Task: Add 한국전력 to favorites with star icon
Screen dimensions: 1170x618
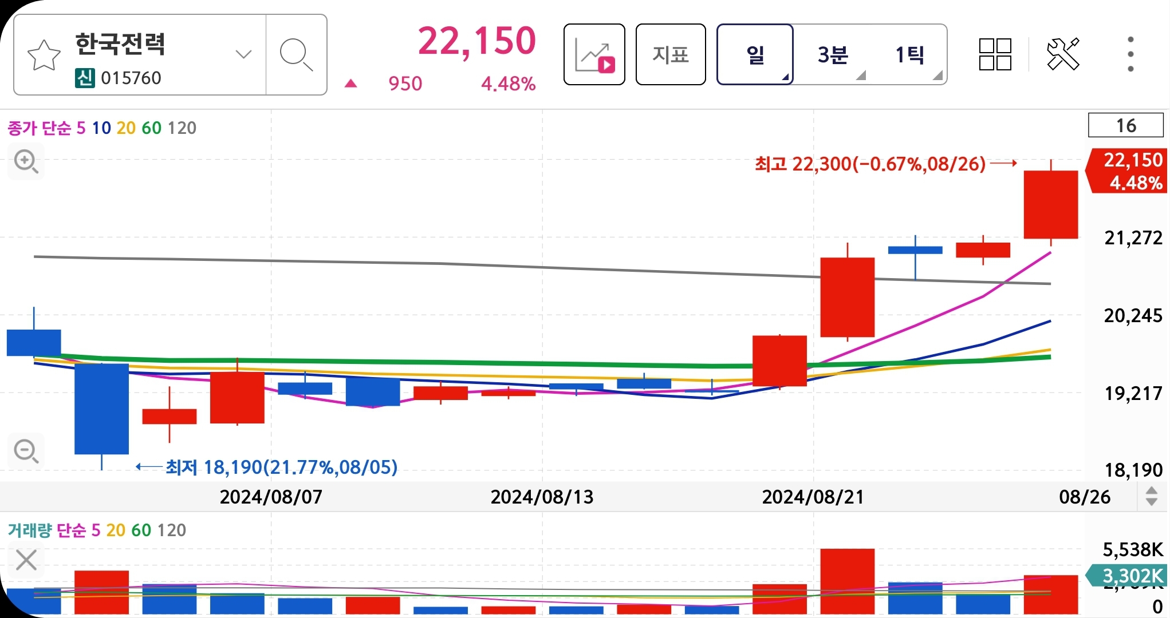Action: [x=44, y=56]
